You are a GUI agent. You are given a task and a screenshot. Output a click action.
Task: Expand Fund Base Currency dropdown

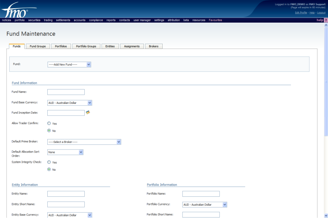(x=70, y=103)
